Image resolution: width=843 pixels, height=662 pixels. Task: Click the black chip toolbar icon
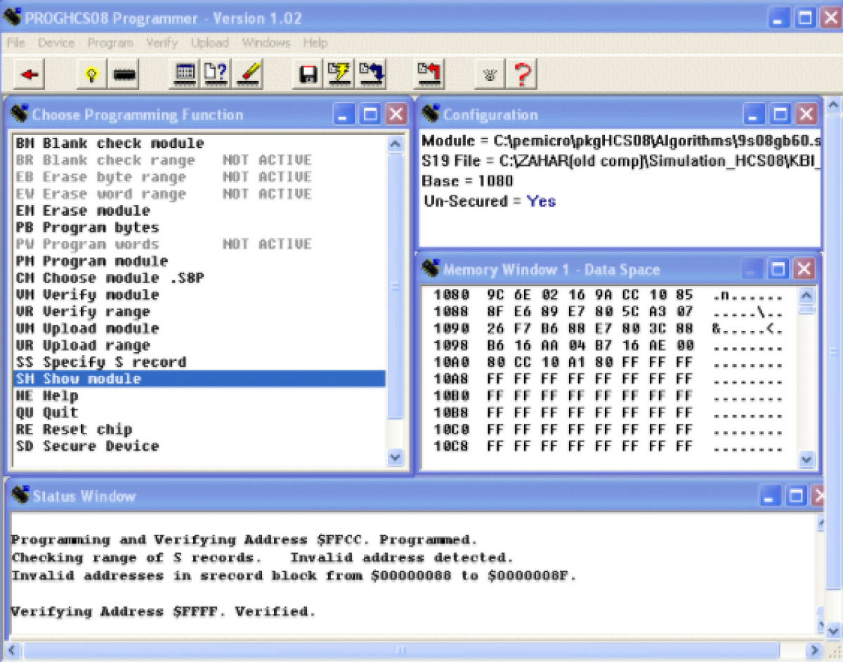tap(124, 74)
